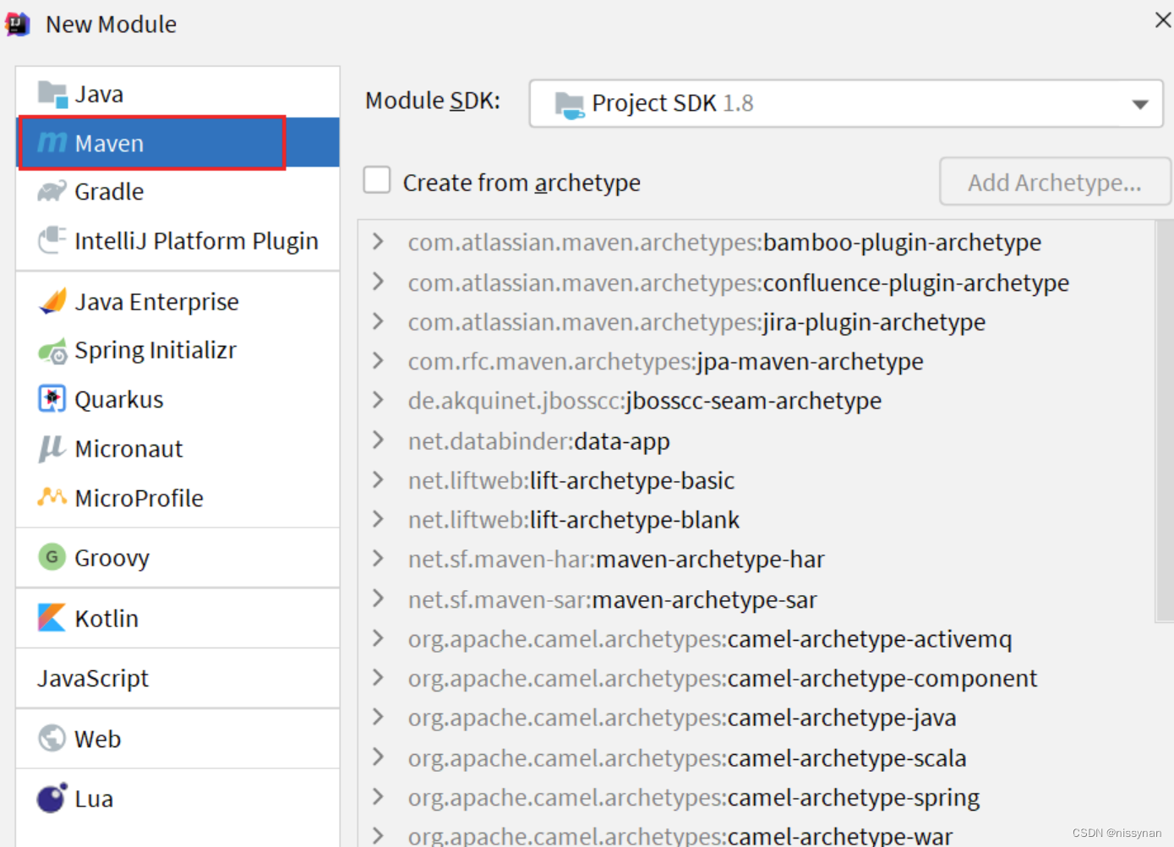Image resolution: width=1174 pixels, height=847 pixels.
Task: Click the Java Enterprise icon
Action: pos(52,301)
